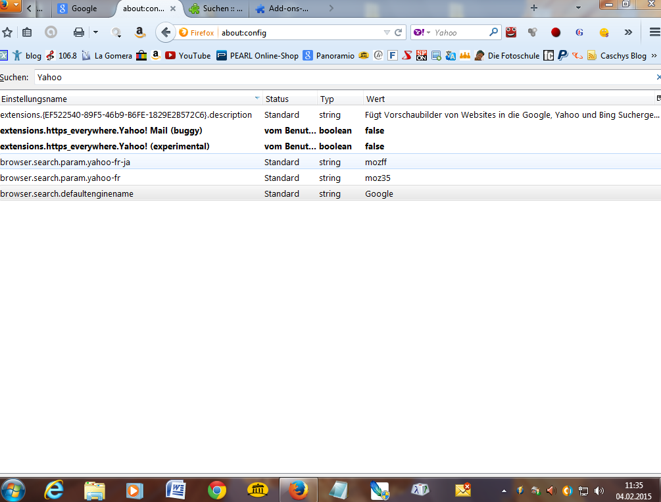Open the URL history dropdown arrow
The width and height of the screenshot is (661, 502).
click(x=387, y=32)
